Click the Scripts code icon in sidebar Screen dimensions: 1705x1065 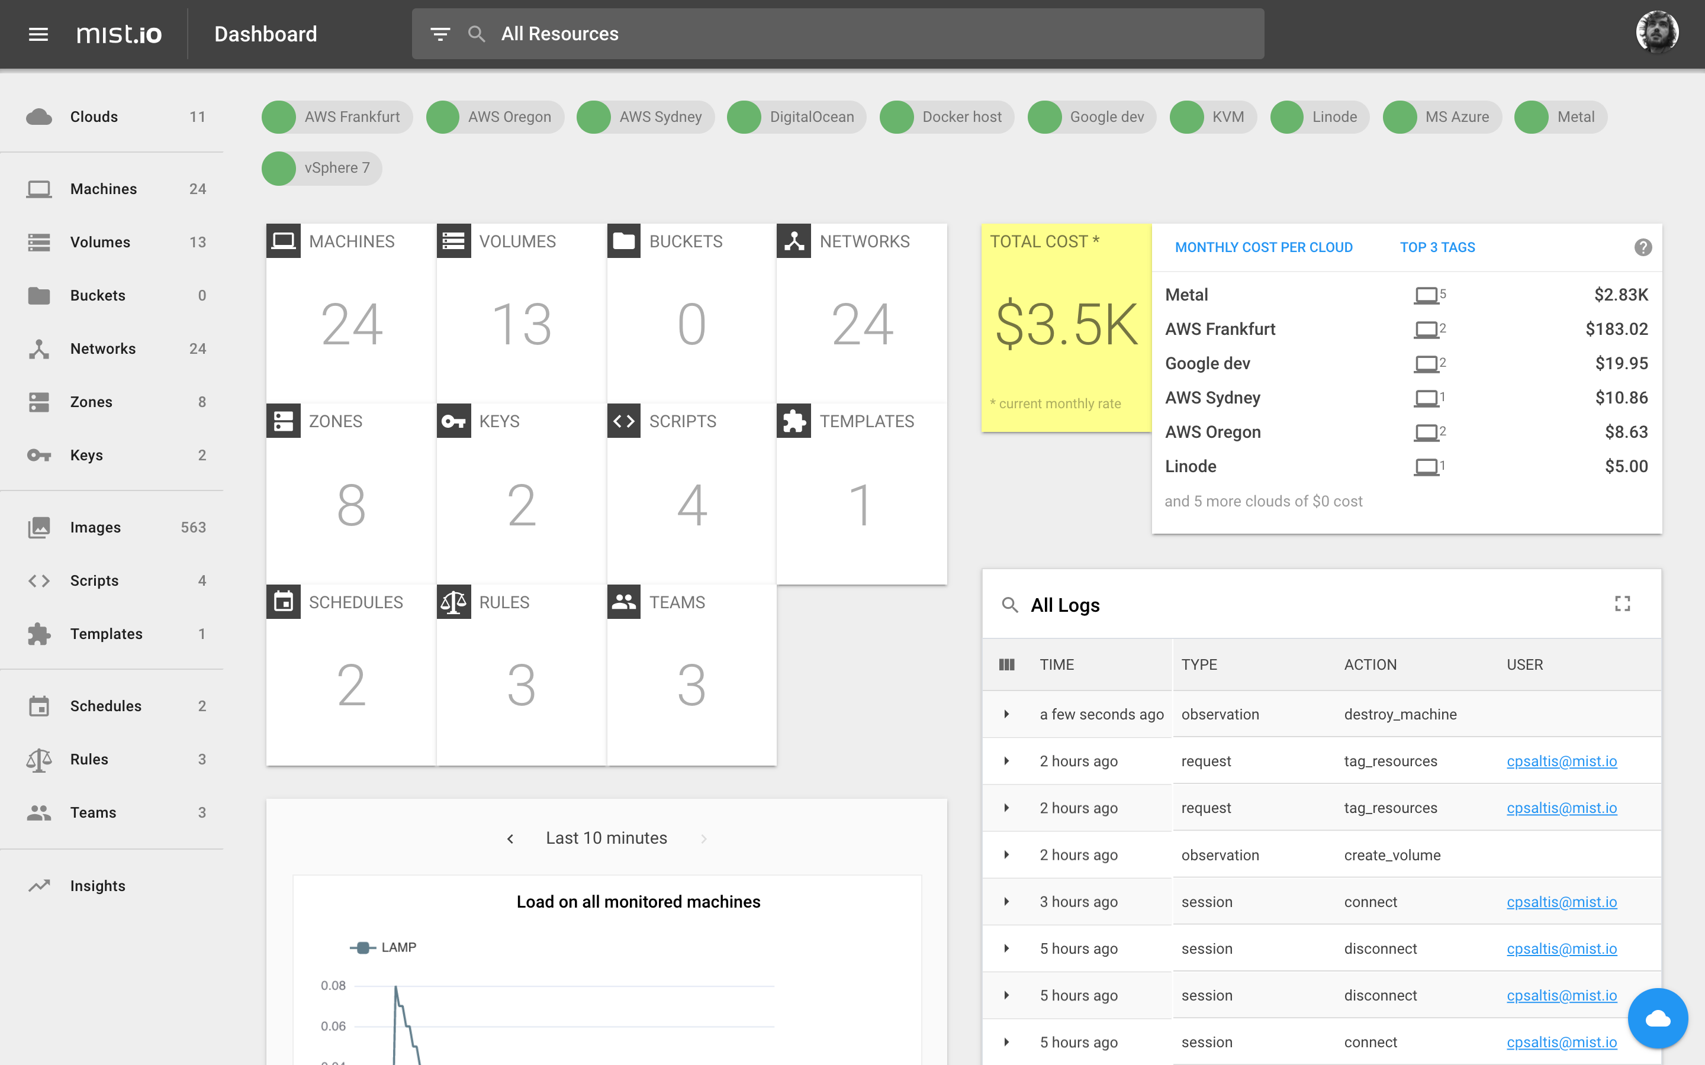click(x=38, y=580)
